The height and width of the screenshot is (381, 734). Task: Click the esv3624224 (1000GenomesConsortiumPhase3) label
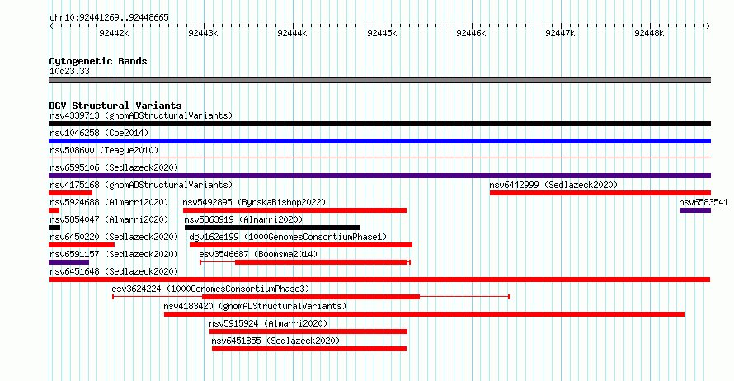[210, 289]
